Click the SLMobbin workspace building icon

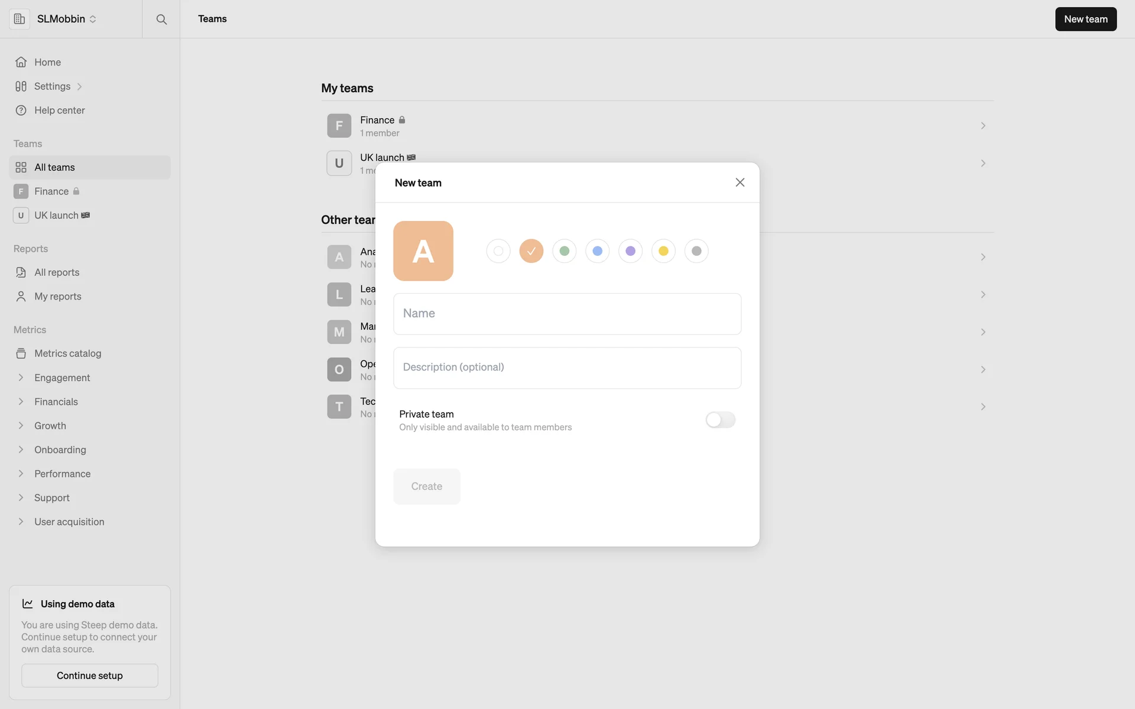20,19
